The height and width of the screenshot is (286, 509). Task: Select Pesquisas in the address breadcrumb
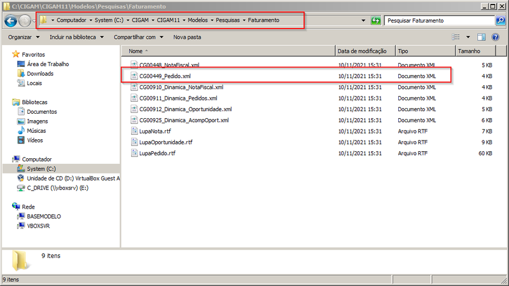click(228, 20)
